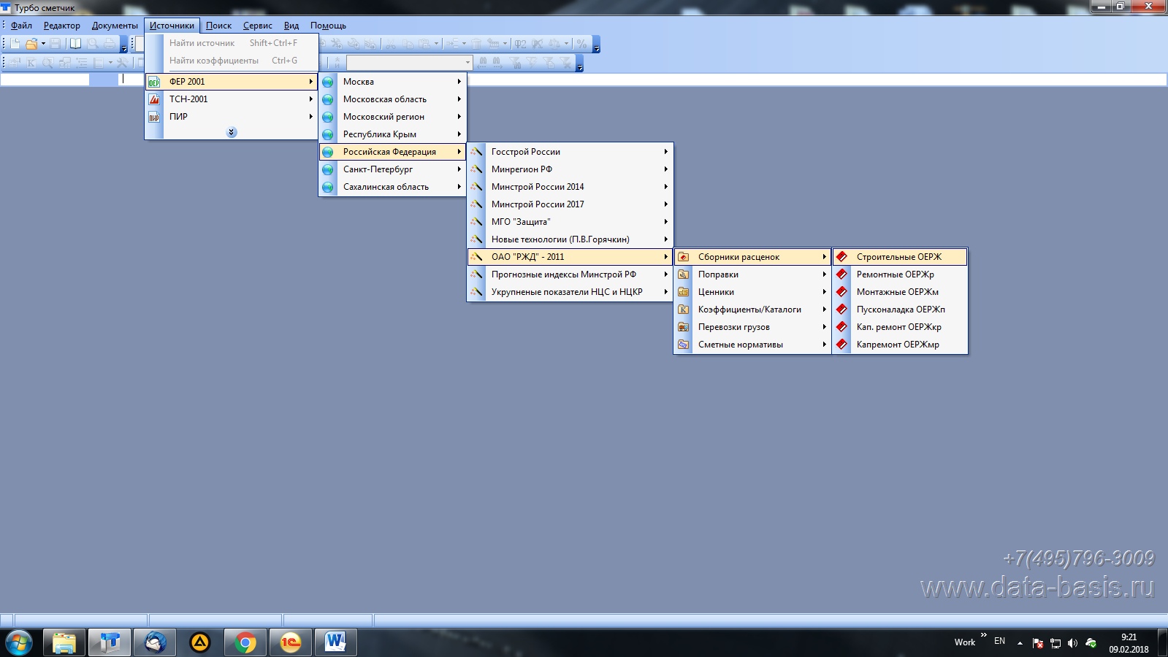The image size is (1168, 657).
Task: Expand the ТСН-2001 submenu
Action: [x=232, y=99]
